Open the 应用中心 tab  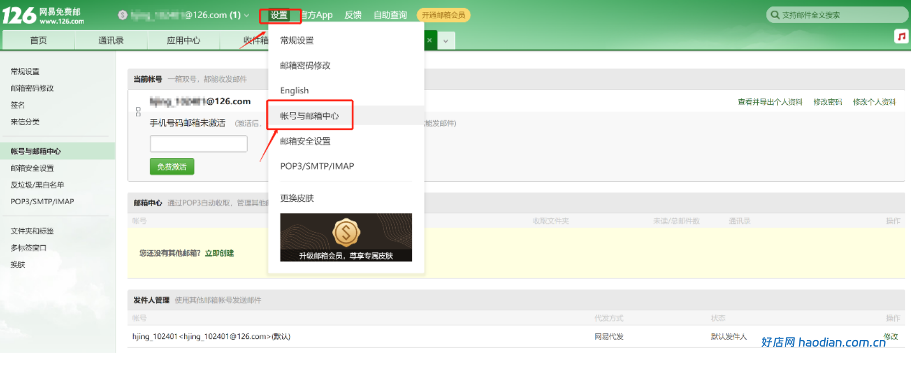tap(183, 40)
